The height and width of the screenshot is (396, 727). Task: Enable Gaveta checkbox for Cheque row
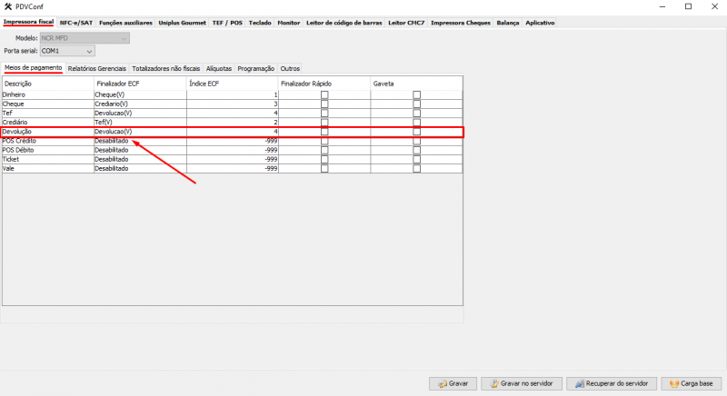pos(417,104)
